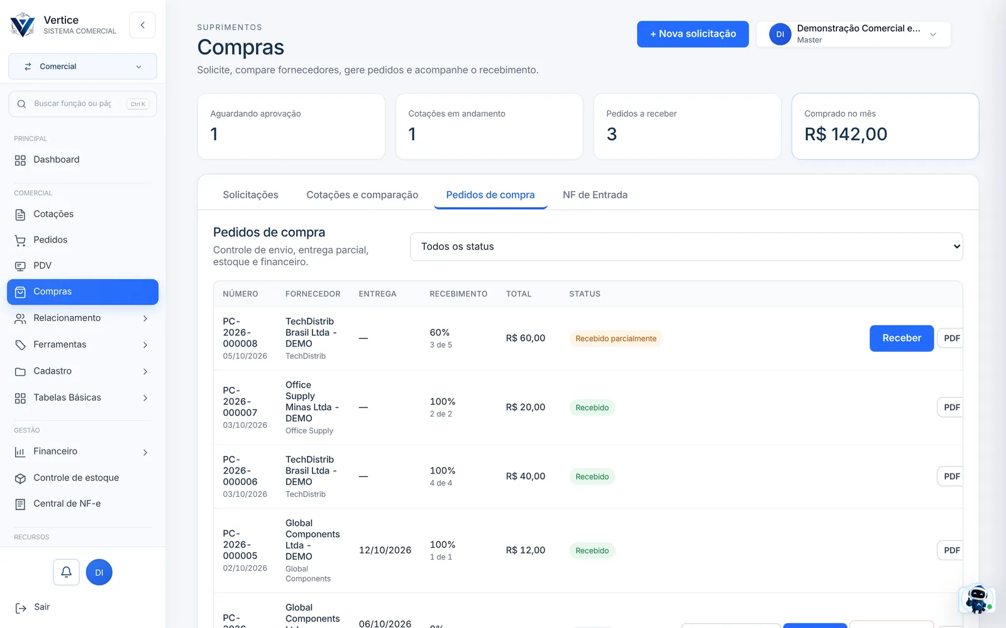The height and width of the screenshot is (628, 1006).
Task: Click the Relacionamento people icon
Action: (x=20, y=318)
